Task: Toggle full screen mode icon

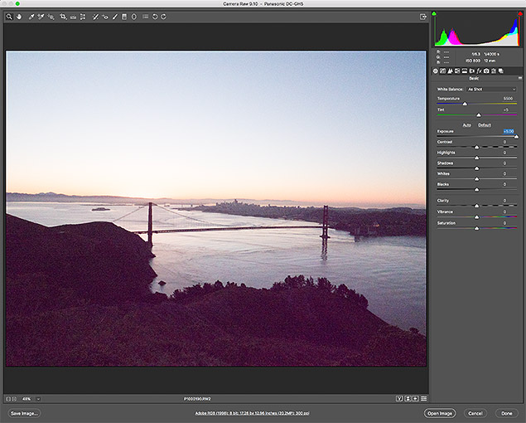Action: click(x=423, y=17)
